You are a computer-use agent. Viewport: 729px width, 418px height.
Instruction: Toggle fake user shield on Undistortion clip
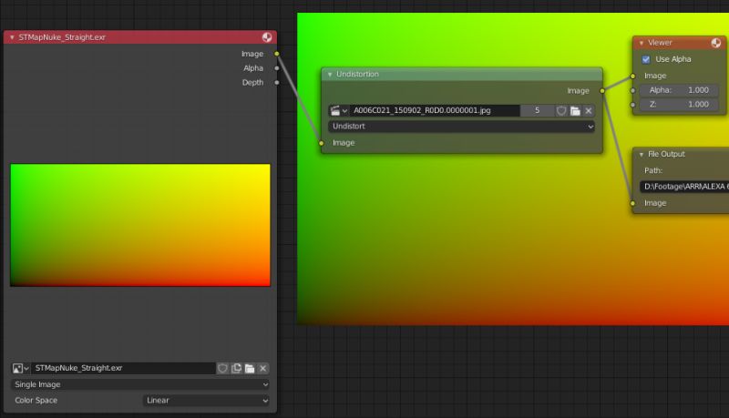[561, 110]
